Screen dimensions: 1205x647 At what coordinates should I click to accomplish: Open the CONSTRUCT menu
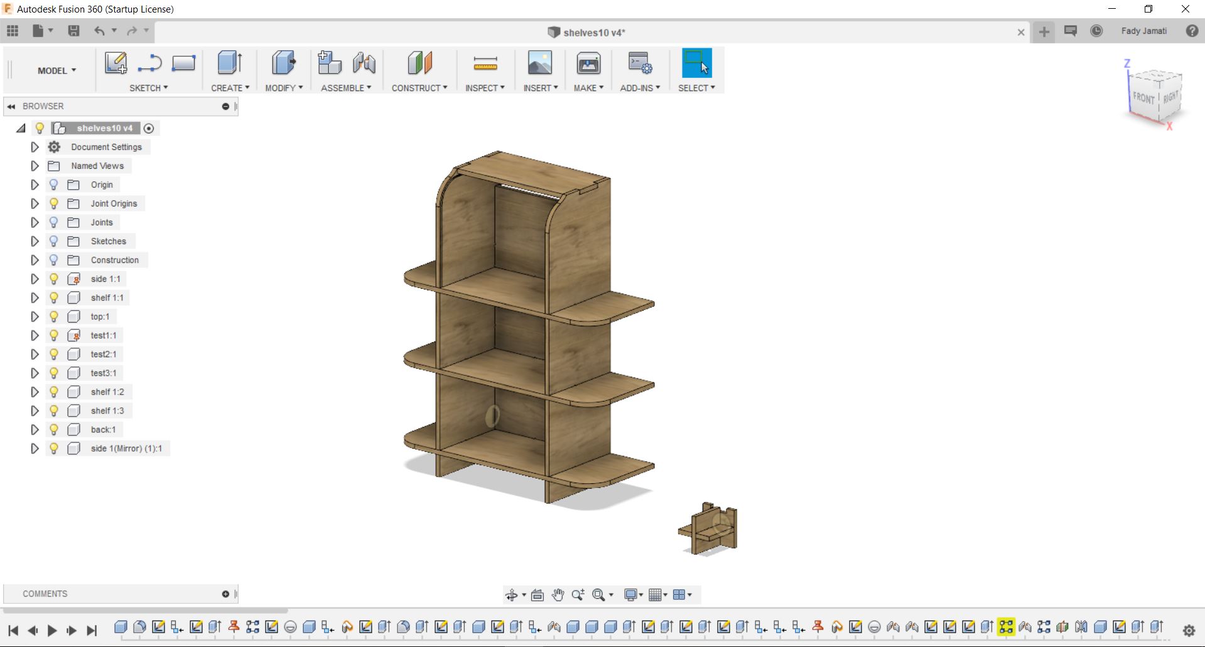click(419, 88)
